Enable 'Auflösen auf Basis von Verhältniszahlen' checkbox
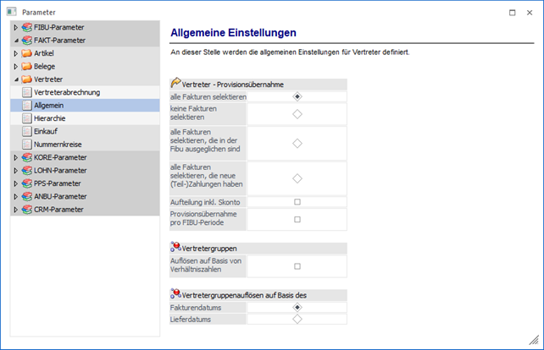The image size is (544, 350). (297, 265)
